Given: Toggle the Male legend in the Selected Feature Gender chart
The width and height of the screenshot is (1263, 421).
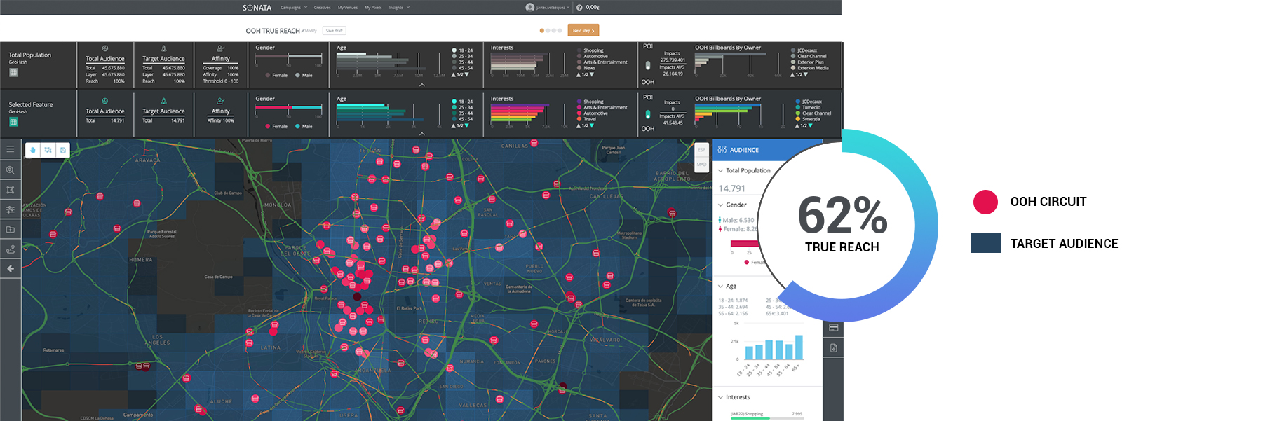Looking at the screenshot, I should 304,126.
